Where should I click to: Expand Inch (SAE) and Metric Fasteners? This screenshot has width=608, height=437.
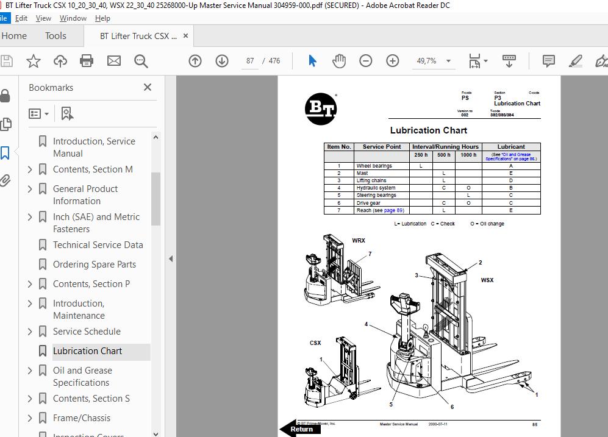tap(30, 217)
